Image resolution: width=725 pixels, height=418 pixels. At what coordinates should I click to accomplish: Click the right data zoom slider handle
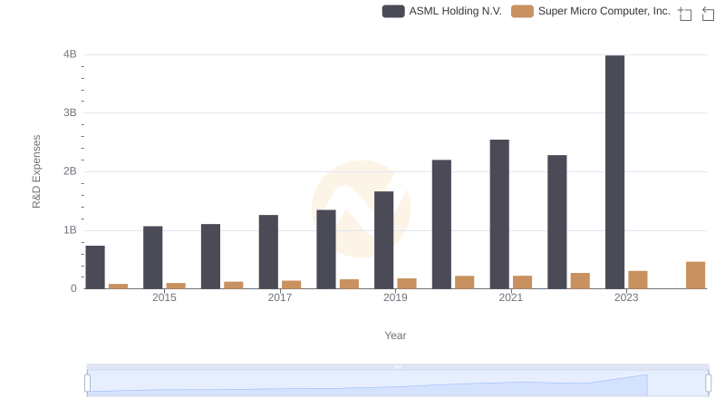708,384
